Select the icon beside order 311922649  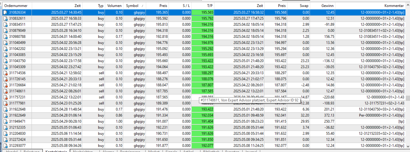click(x=5, y=115)
